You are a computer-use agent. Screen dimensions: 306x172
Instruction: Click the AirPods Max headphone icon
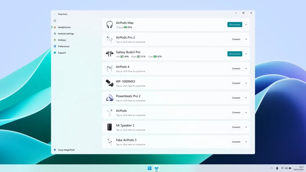[x=109, y=24]
